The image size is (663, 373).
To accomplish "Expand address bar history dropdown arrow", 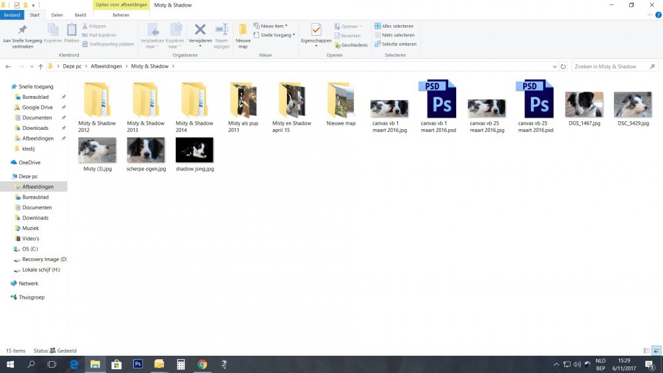I will 554,67.
